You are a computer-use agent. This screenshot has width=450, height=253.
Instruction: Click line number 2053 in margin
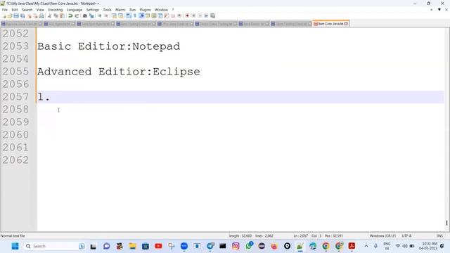click(15, 46)
